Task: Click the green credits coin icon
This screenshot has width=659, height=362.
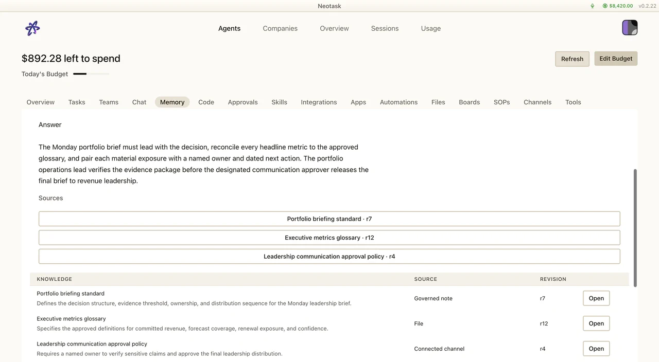Action: point(605,6)
